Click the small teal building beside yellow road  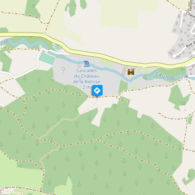58,47
